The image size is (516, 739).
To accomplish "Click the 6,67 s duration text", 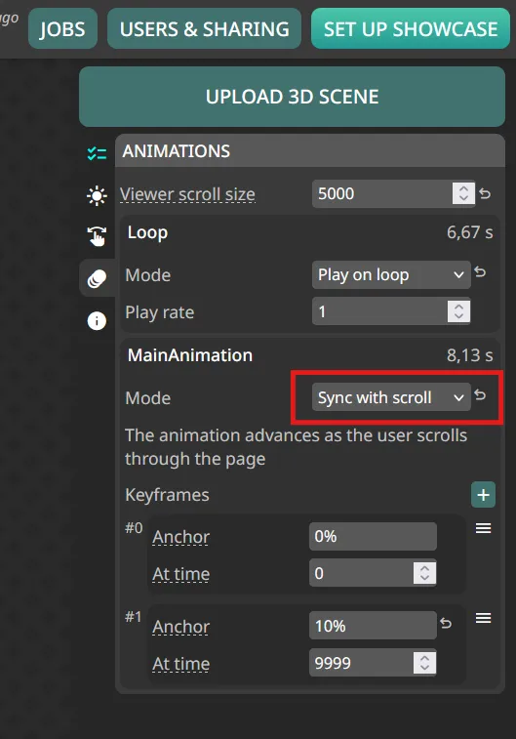I will tap(470, 232).
